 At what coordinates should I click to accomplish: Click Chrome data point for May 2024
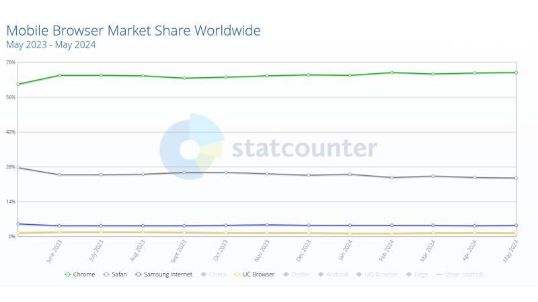coord(516,72)
